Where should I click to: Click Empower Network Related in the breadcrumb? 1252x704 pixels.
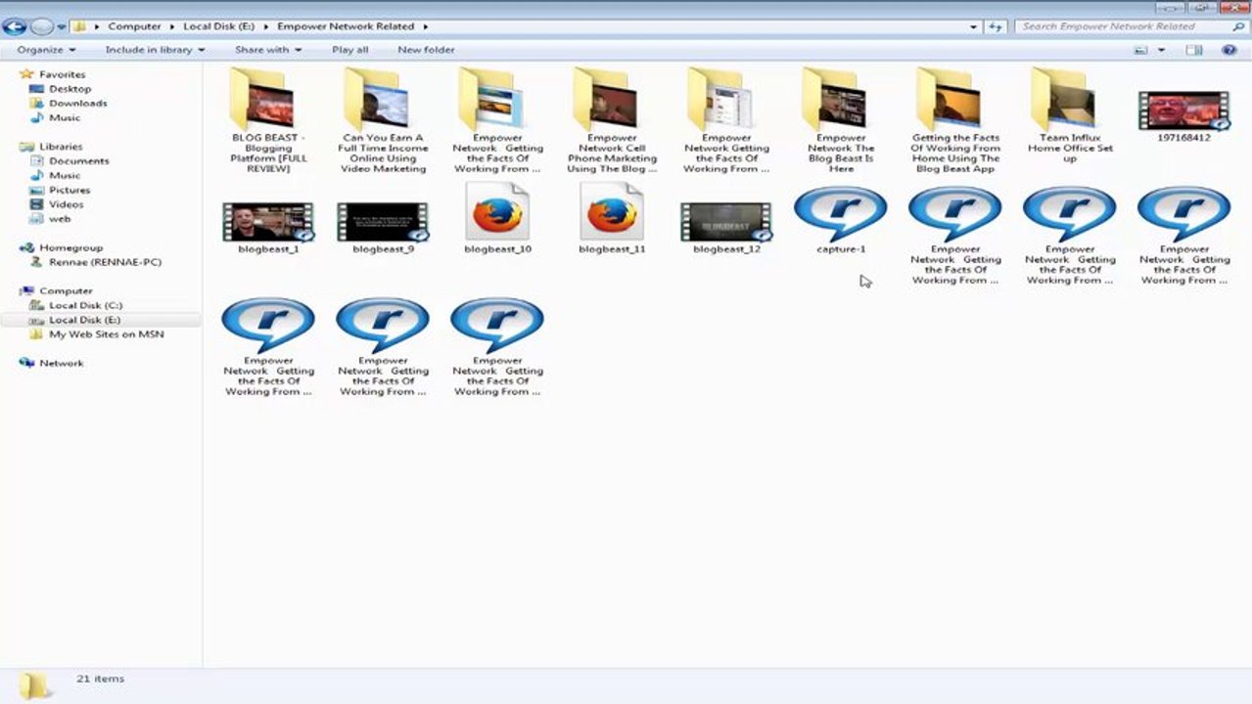346,26
